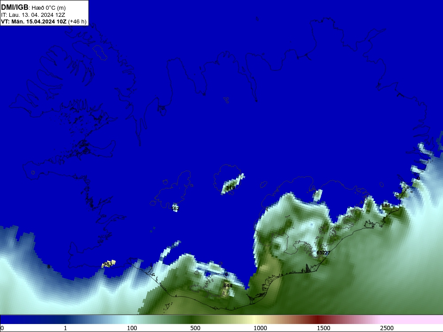Click the '(+46 h)' forecast offset text

(x=77, y=22)
